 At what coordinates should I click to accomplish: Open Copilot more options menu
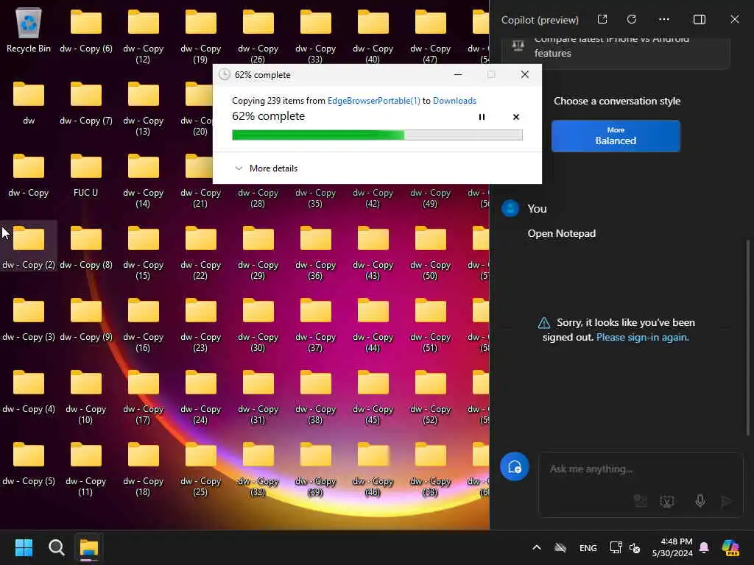(664, 19)
